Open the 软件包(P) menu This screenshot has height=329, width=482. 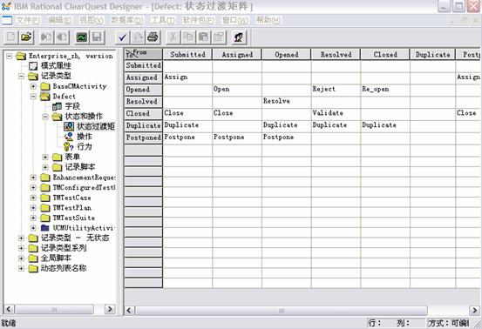tap(198, 21)
